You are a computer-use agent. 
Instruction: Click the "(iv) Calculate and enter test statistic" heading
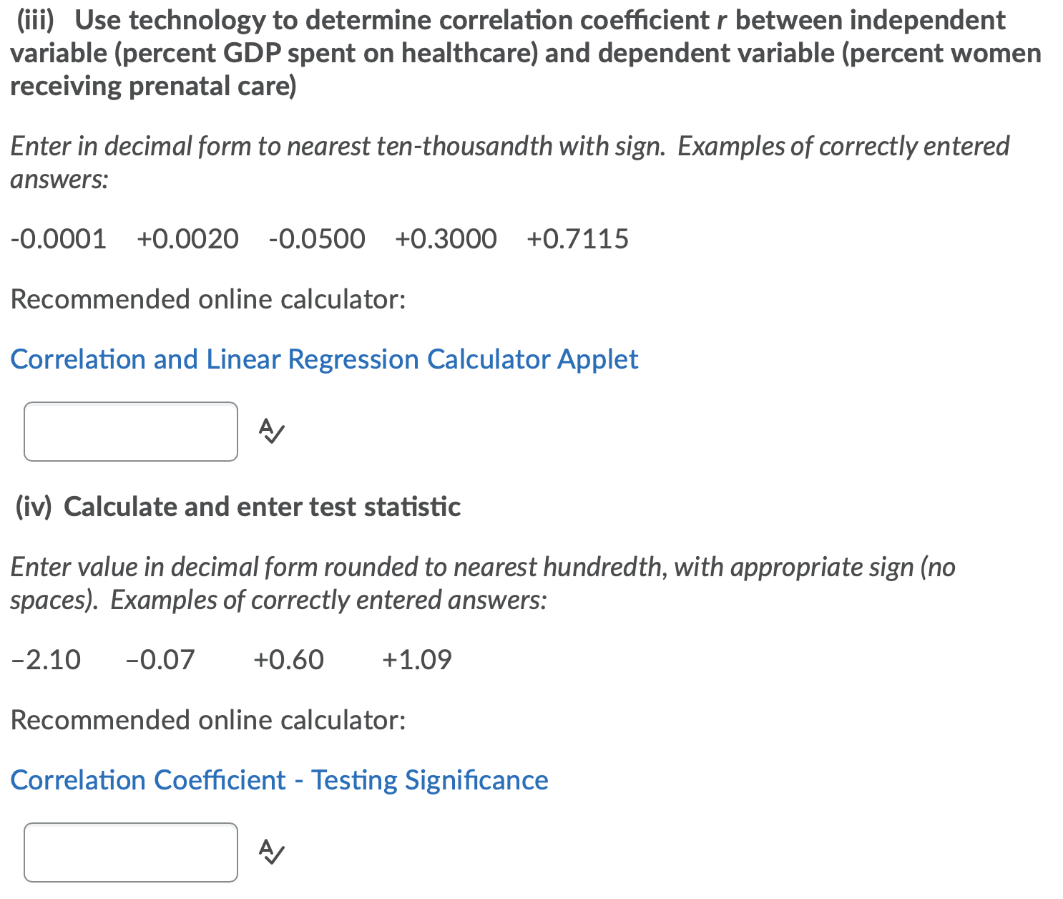tap(238, 507)
